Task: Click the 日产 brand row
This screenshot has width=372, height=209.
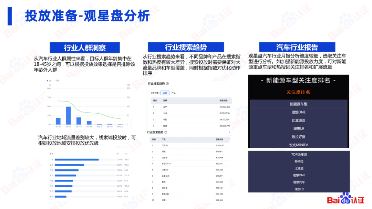Action: (191, 107)
